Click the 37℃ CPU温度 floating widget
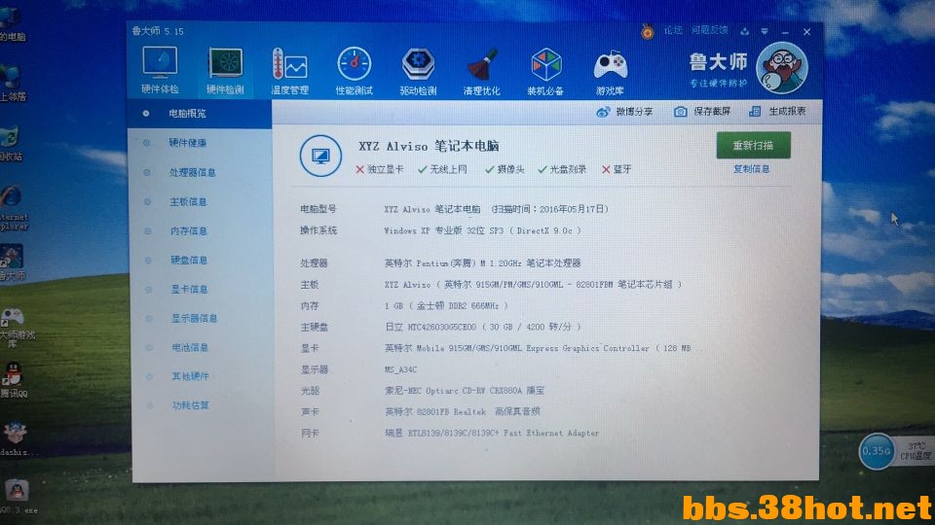The height and width of the screenshot is (525, 935). click(916, 451)
